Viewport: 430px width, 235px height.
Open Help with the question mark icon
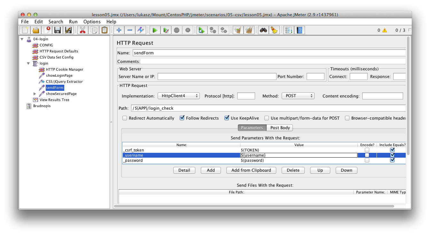coord(299,30)
